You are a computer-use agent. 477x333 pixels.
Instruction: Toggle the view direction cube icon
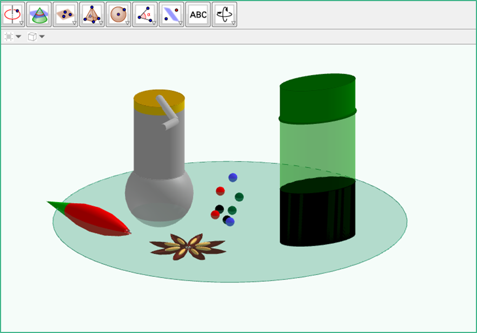32,37
